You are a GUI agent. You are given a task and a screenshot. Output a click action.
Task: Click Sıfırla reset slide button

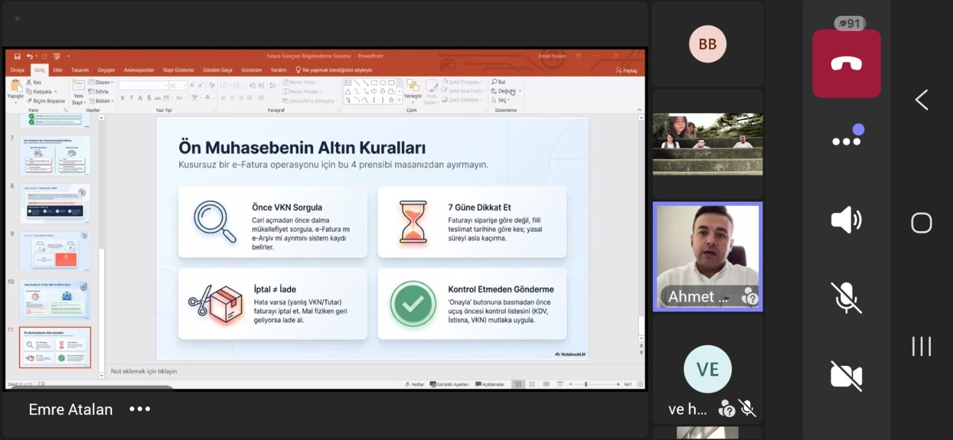coord(98,91)
